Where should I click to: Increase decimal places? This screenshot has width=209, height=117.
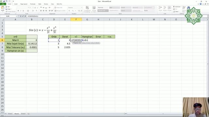(79, 11)
